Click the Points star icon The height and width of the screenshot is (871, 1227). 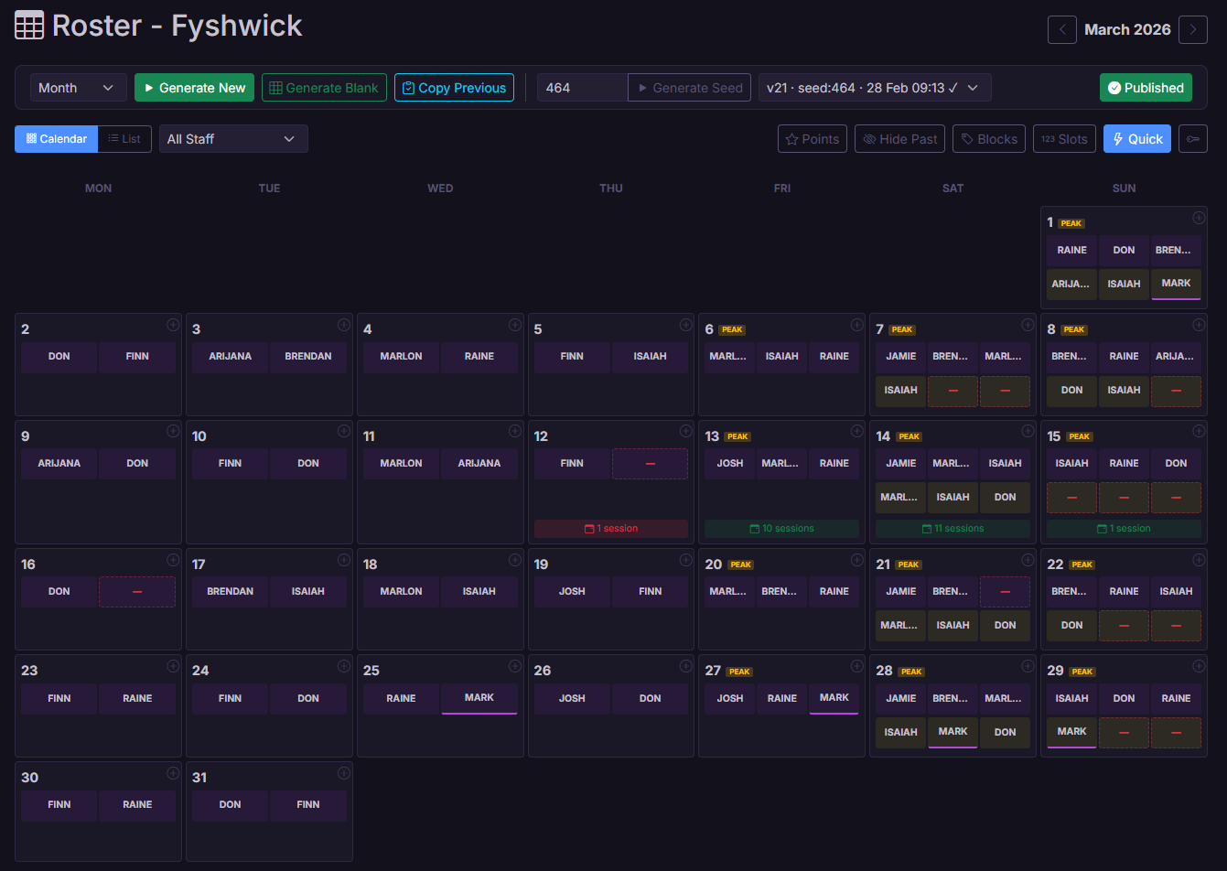793,138
